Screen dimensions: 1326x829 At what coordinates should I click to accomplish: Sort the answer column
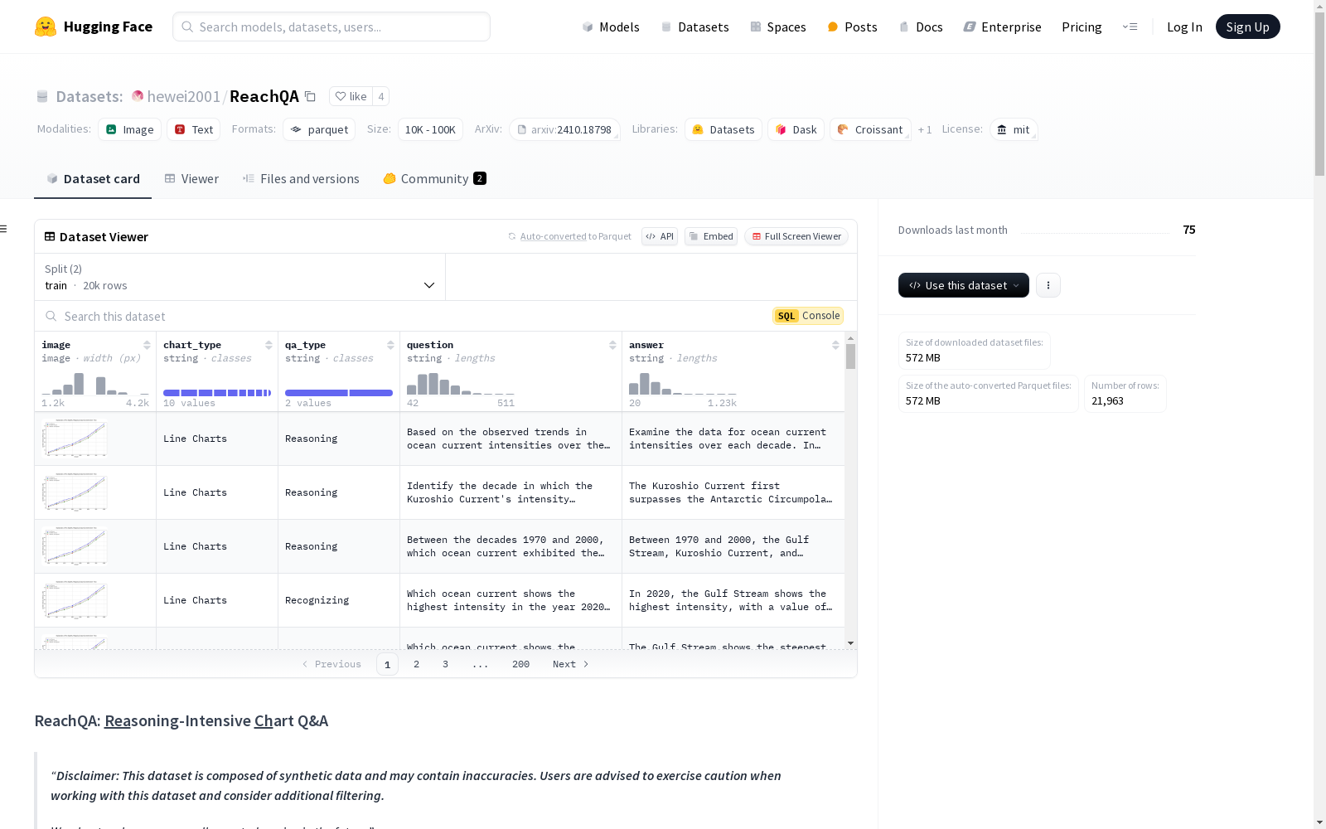(835, 345)
